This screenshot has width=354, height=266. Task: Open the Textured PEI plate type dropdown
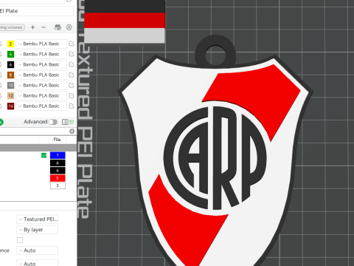[x=38, y=219]
